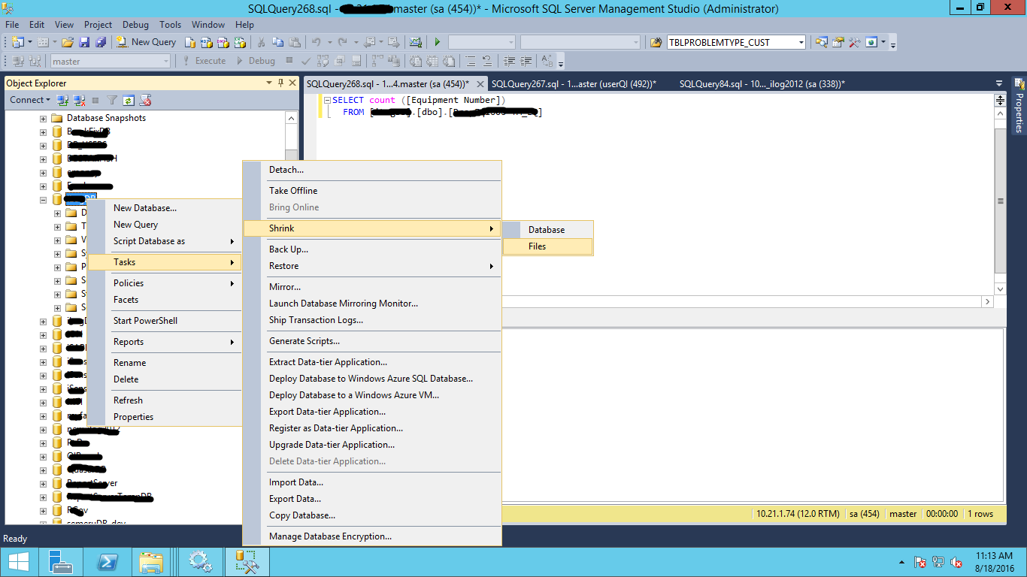Viewport: 1027px width, 577px height.
Task: Expand the Database Snapshots tree node
Action: 43,119
